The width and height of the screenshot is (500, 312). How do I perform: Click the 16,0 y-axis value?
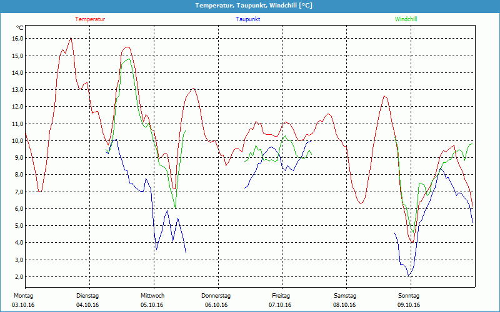[18, 39]
